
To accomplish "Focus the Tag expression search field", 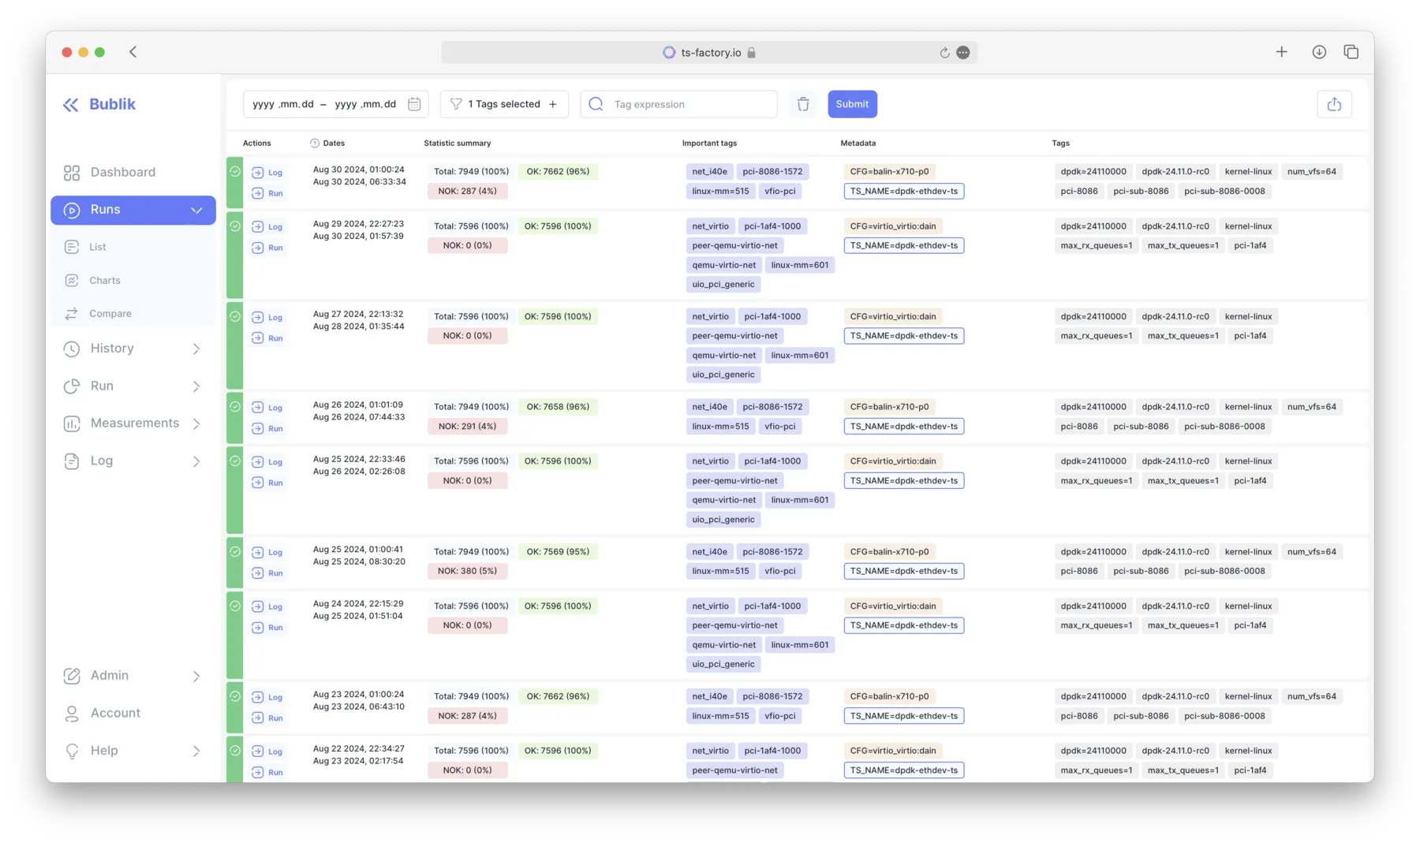I will click(x=678, y=104).
